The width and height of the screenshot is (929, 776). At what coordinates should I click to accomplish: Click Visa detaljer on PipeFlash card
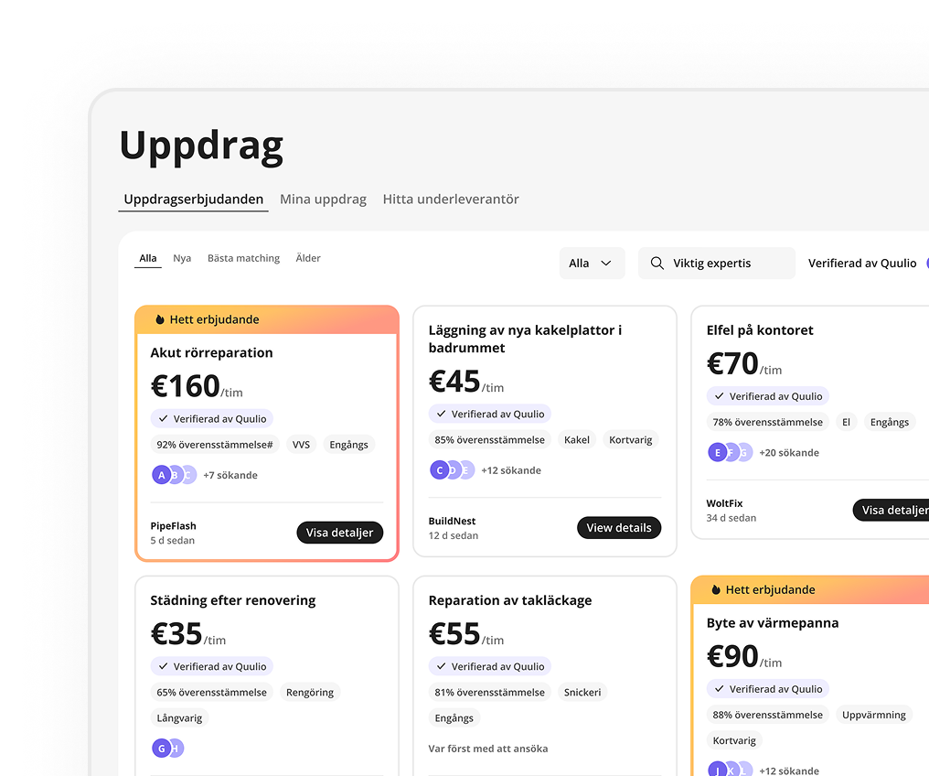(339, 533)
